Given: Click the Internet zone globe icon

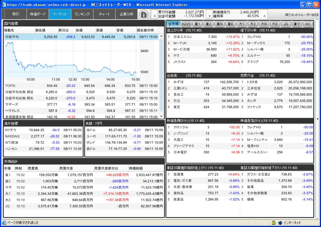Looking at the screenshot, I should 280,223.
